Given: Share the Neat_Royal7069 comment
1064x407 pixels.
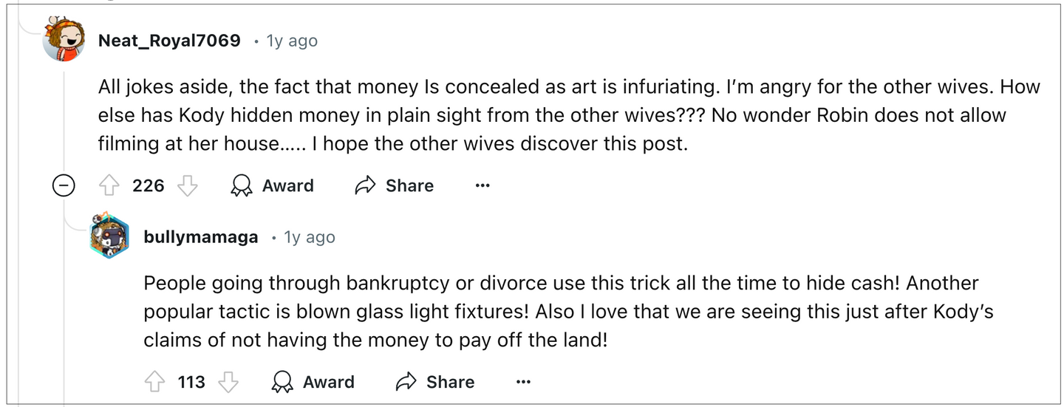Looking at the screenshot, I should point(395,186).
